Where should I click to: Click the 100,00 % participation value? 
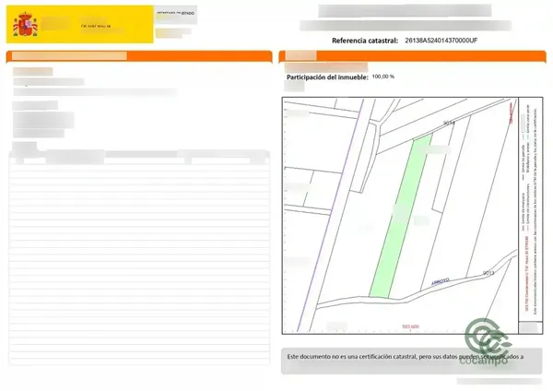coord(383,77)
